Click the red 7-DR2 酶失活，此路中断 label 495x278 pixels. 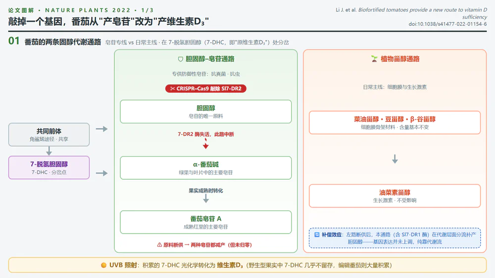(206, 134)
